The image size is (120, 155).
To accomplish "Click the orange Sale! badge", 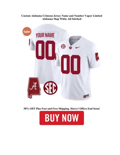I will tap(27, 32).
